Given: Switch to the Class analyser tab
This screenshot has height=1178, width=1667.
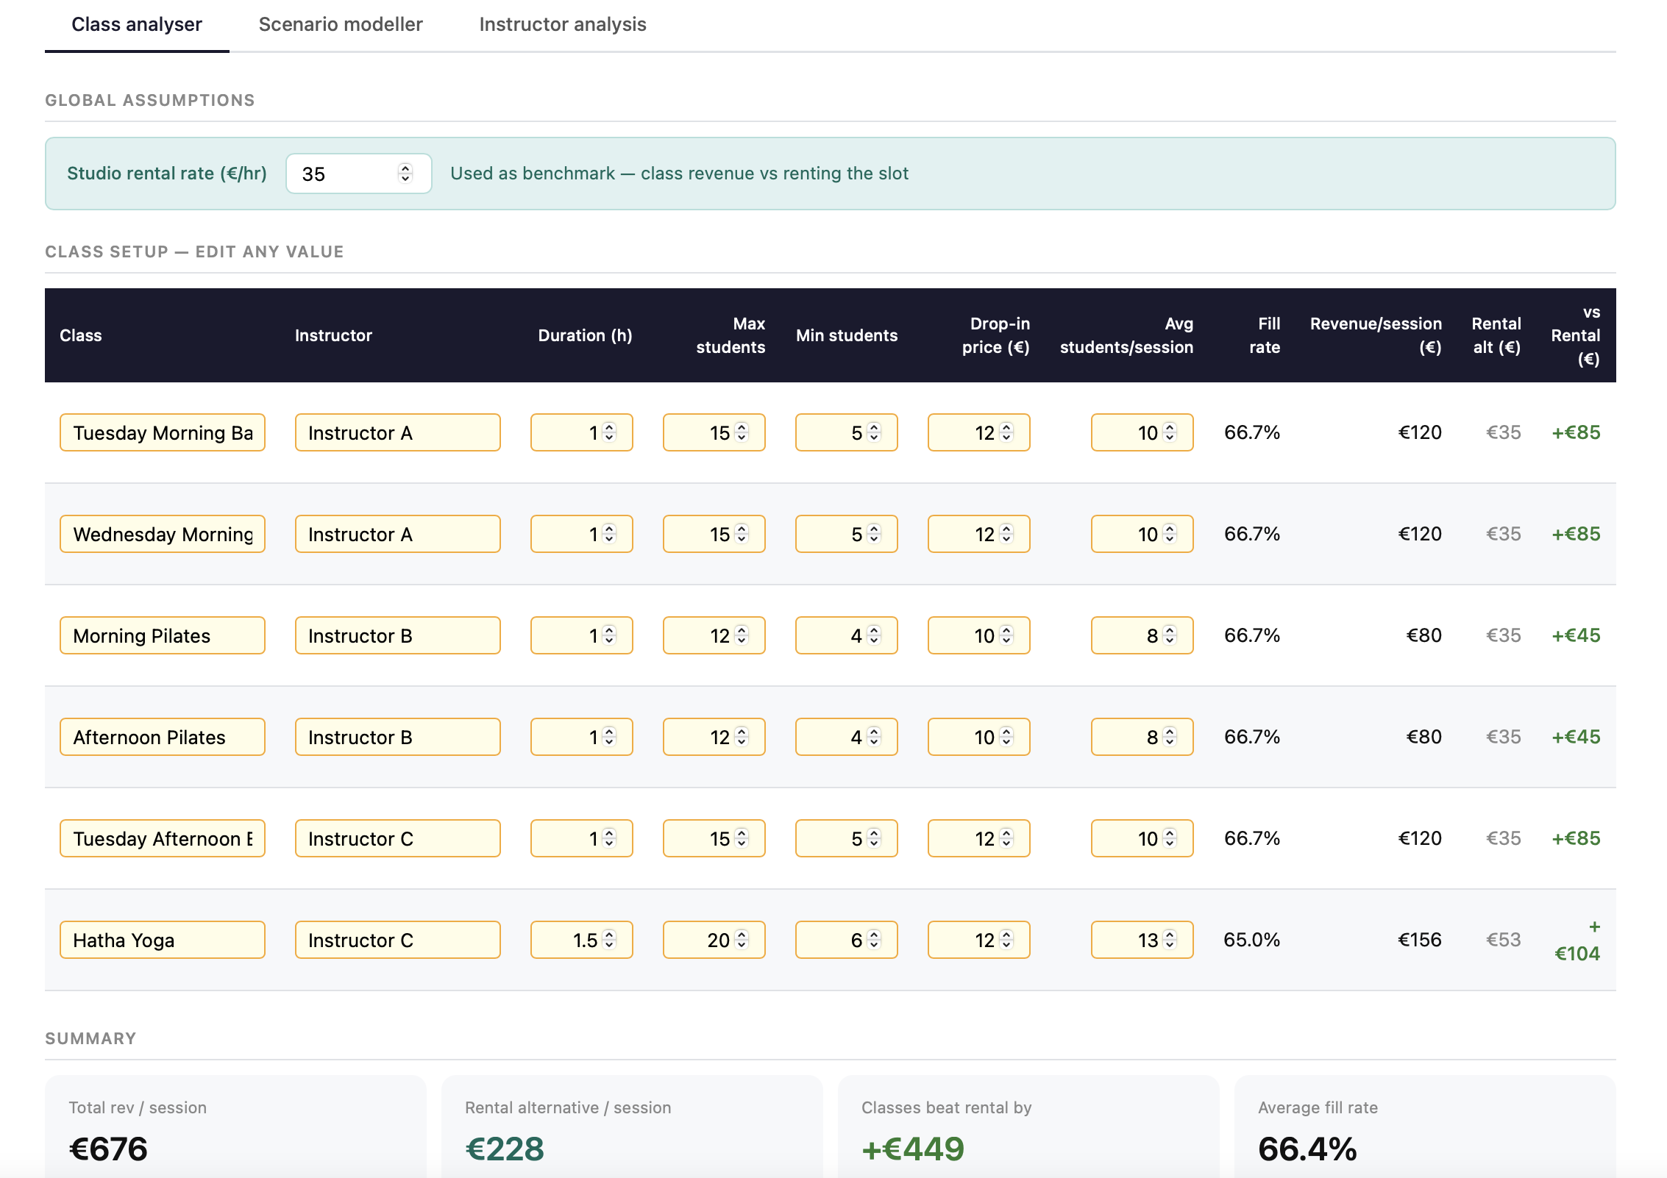Looking at the screenshot, I should (137, 24).
